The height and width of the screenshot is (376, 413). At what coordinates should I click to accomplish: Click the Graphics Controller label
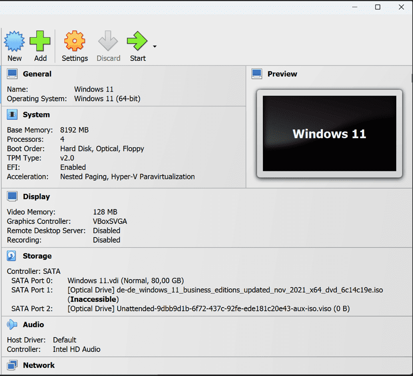[x=39, y=221]
